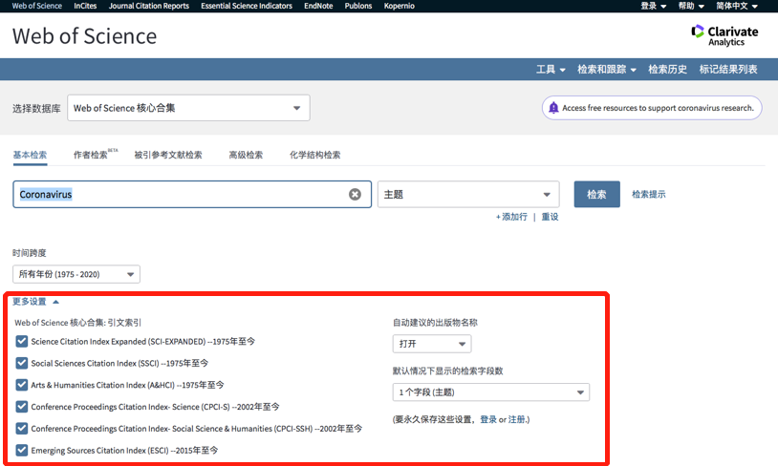778x466 pixels.
Task: Collapse the 更多设置 section
Action: (35, 302)
